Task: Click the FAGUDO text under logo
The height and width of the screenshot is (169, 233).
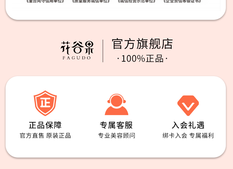Action: [77, 58]
